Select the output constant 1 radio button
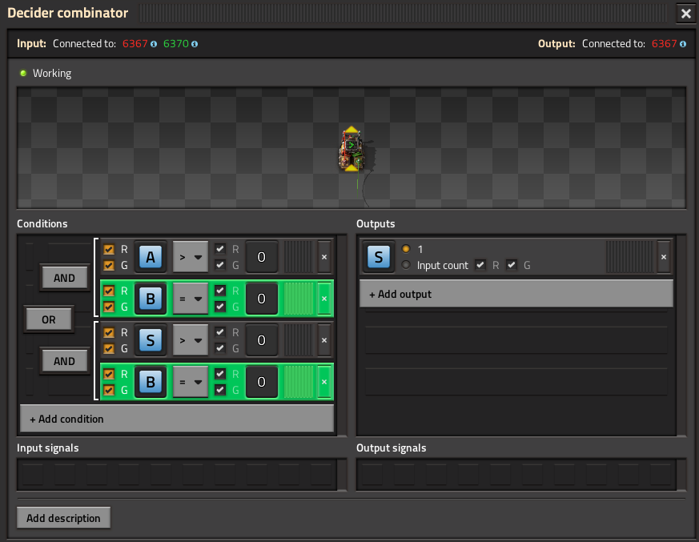The height and width of the screenshot is (542, 699). (x=406, y=249)
